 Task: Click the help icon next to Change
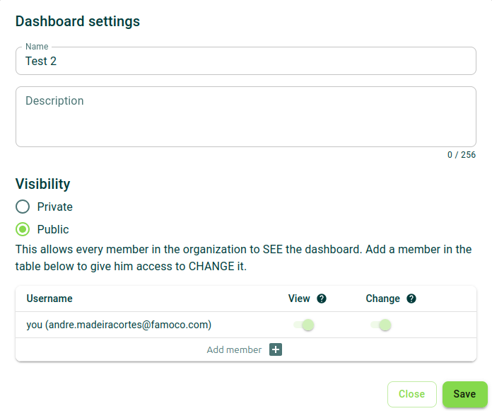pyautogui.click(x=411, y=299)
